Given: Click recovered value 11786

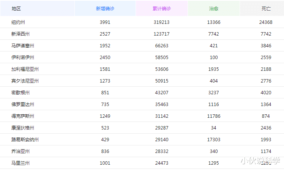Looking at the screenshot, I should (214, 116).
